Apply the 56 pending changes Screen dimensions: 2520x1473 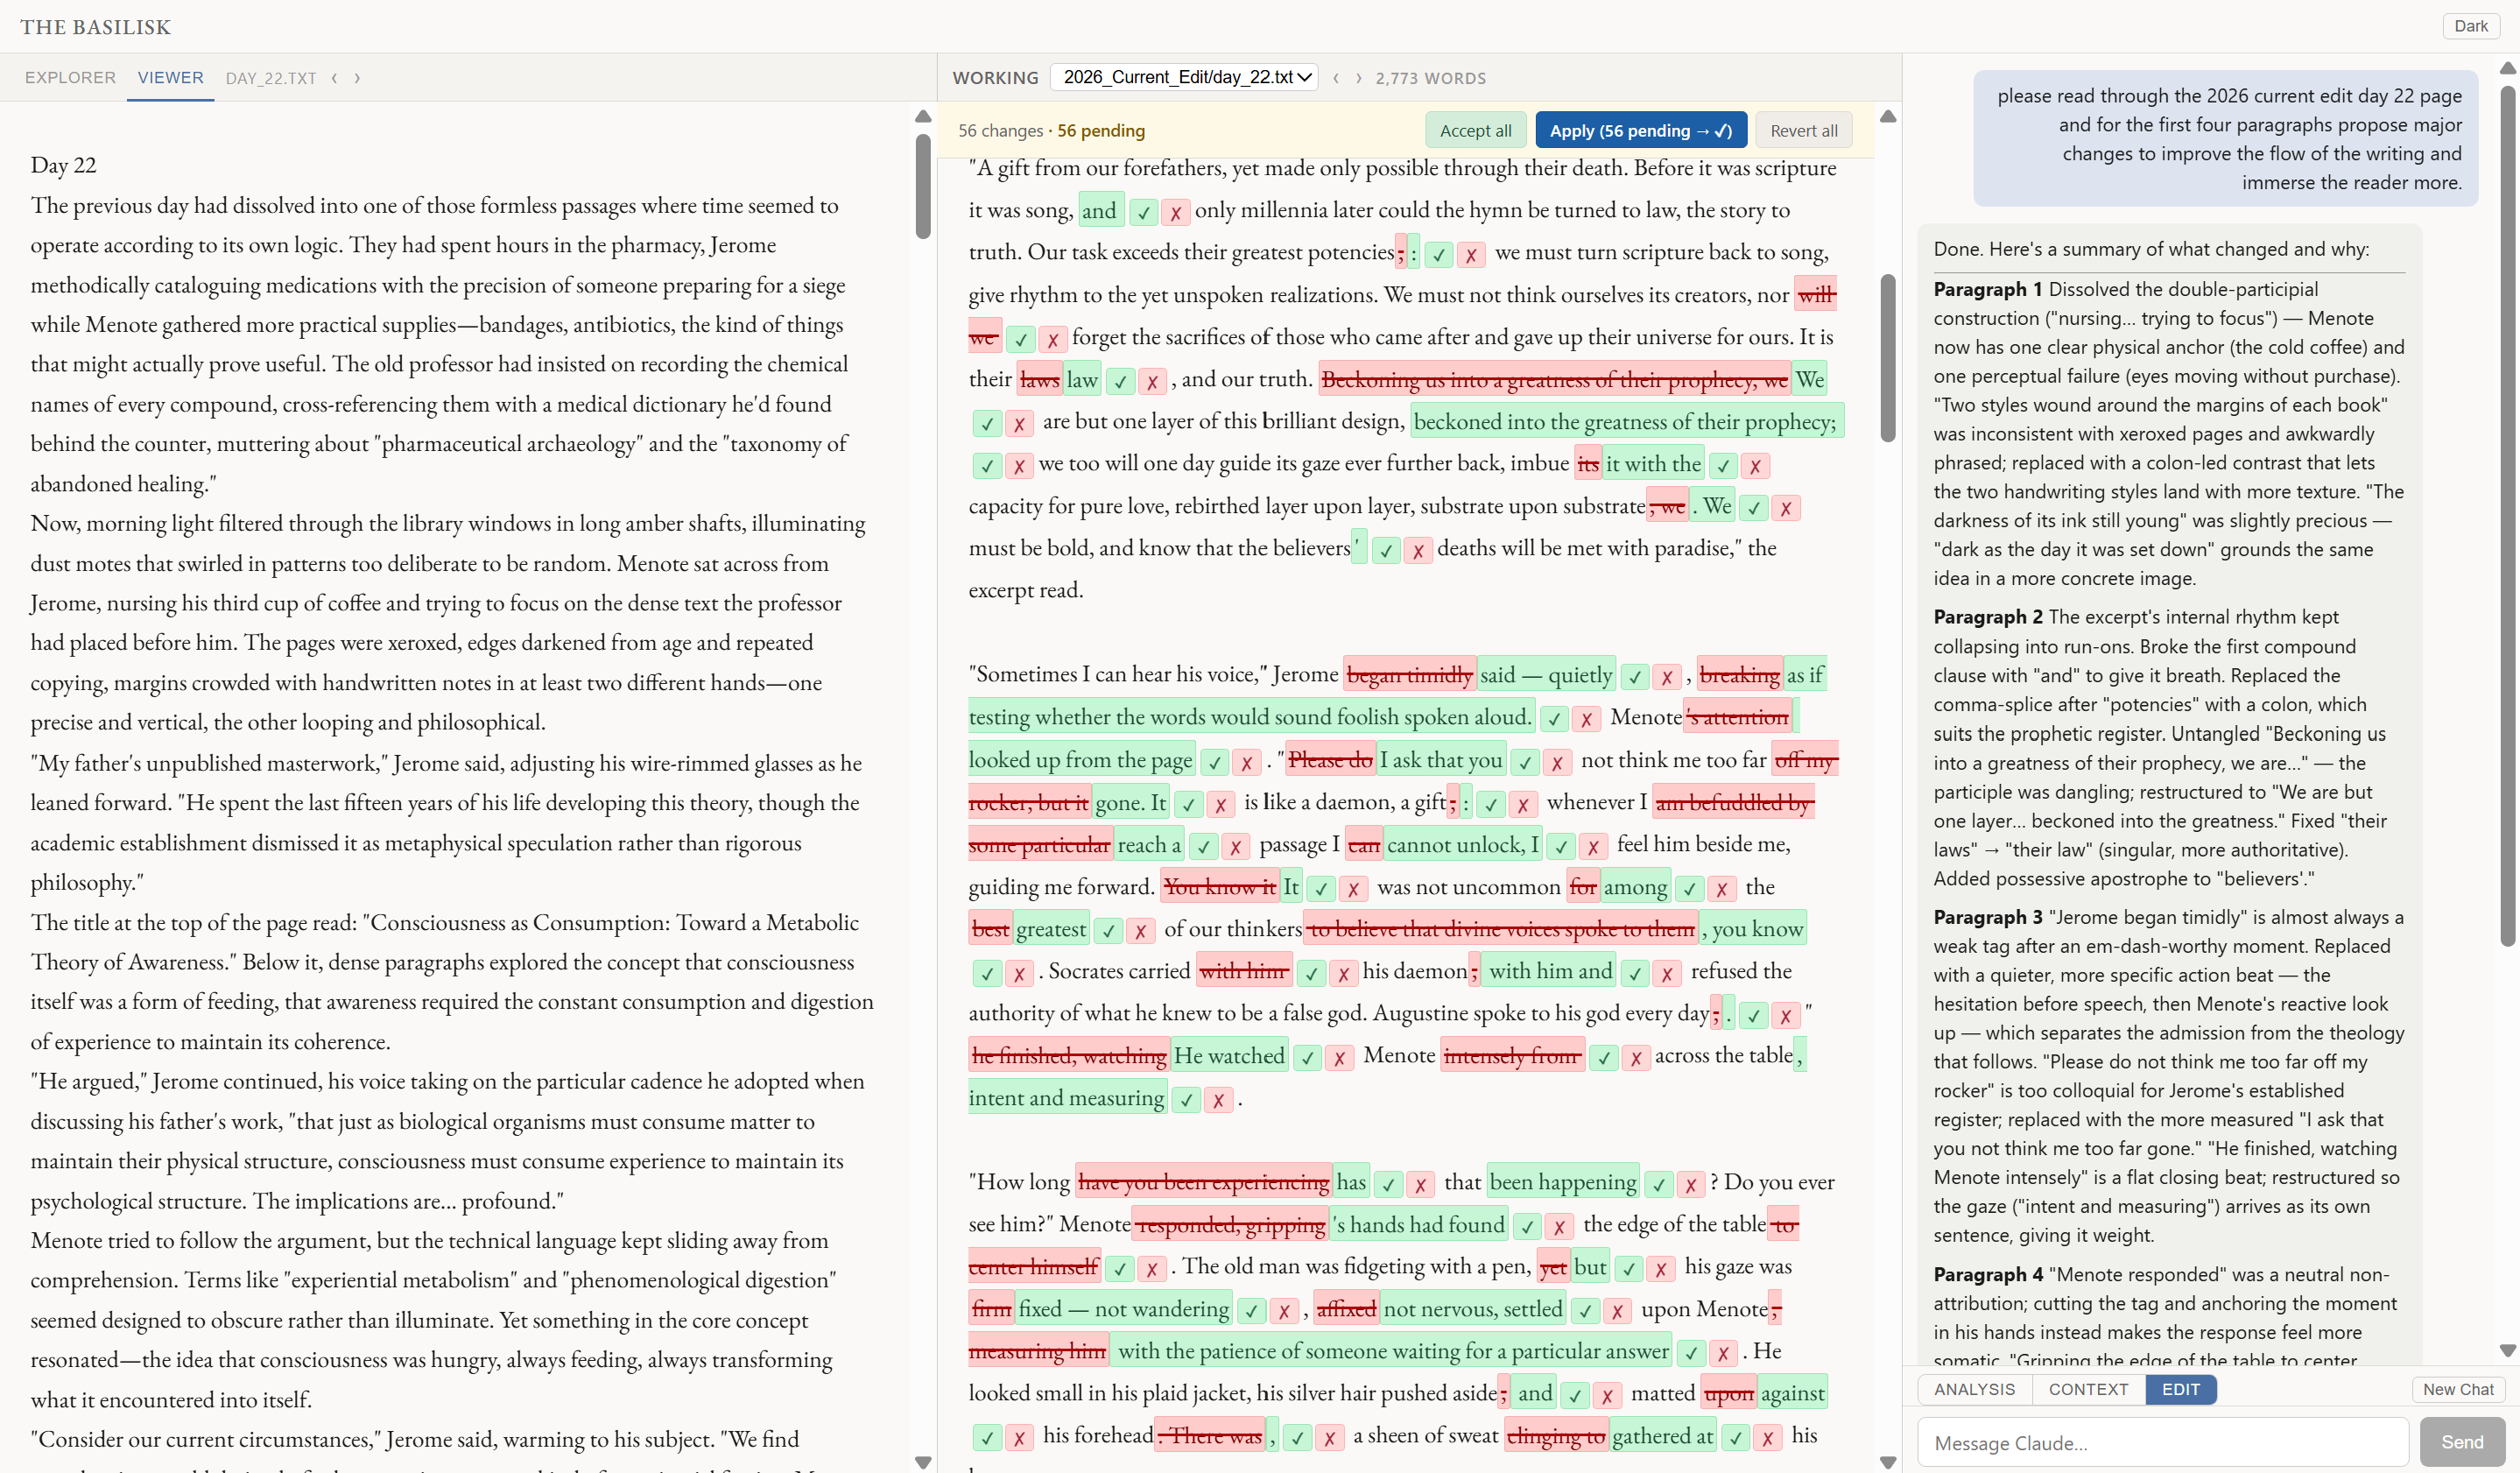(1640, 130)
